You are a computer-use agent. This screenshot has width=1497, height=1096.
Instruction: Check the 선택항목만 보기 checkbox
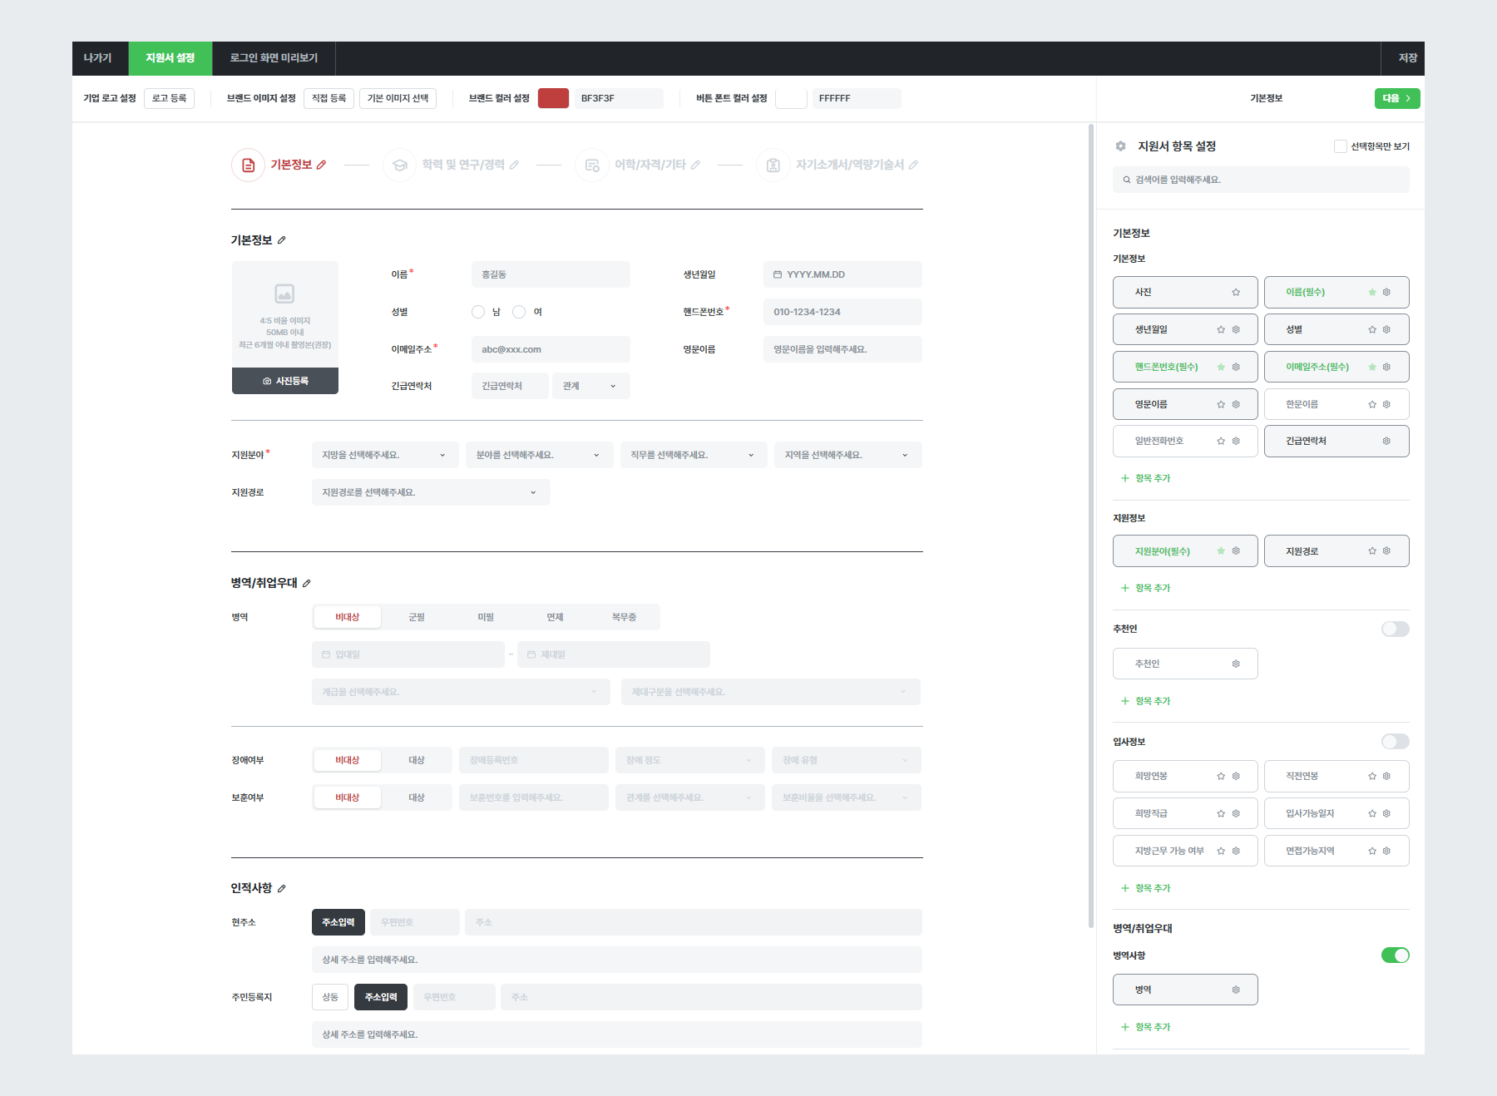click(1340, 146)
